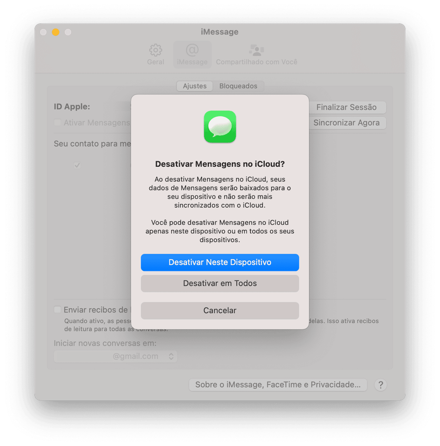Toggle the checked contact address checkbox
Viewport: 440px width, 446px height.
[77, 165]
